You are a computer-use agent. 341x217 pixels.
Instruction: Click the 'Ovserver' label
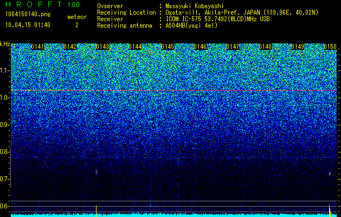(110, 7)
